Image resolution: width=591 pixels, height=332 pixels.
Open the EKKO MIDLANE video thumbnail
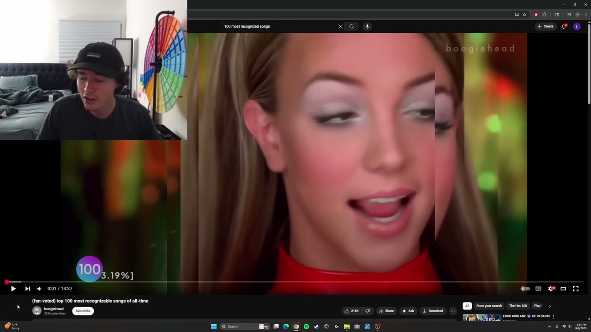tap(482, 317)
